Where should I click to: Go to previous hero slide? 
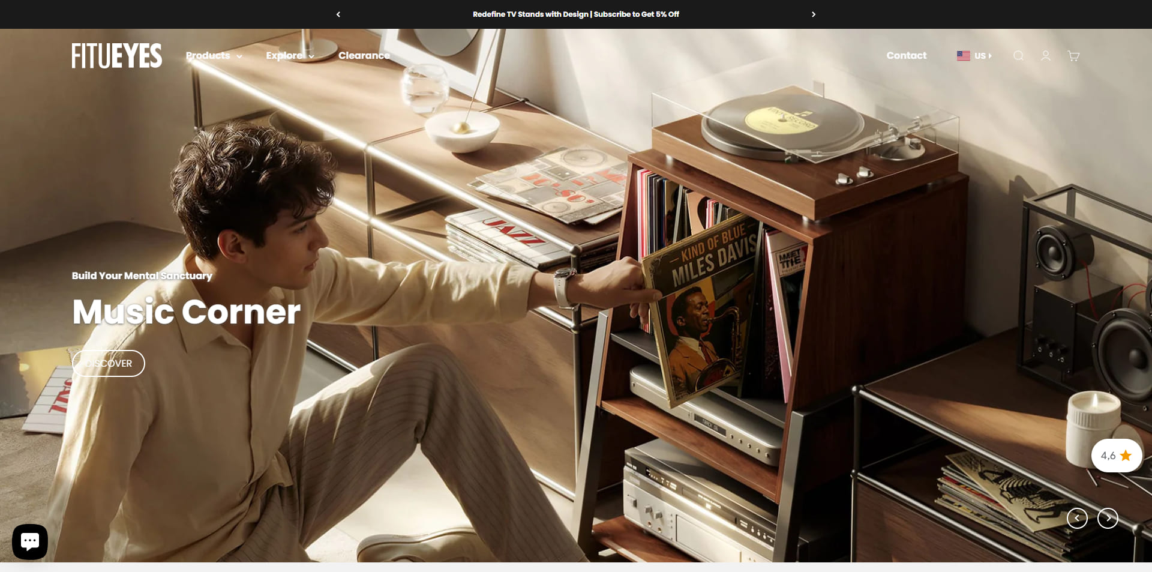pos(1077,518)
